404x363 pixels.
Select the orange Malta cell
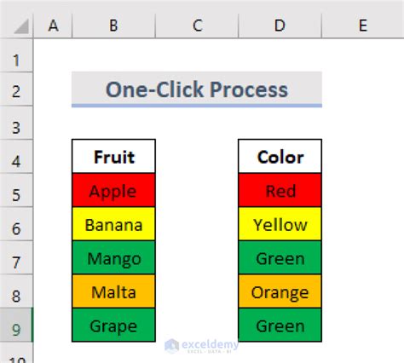pyautogui.click(x=113, y=291)
